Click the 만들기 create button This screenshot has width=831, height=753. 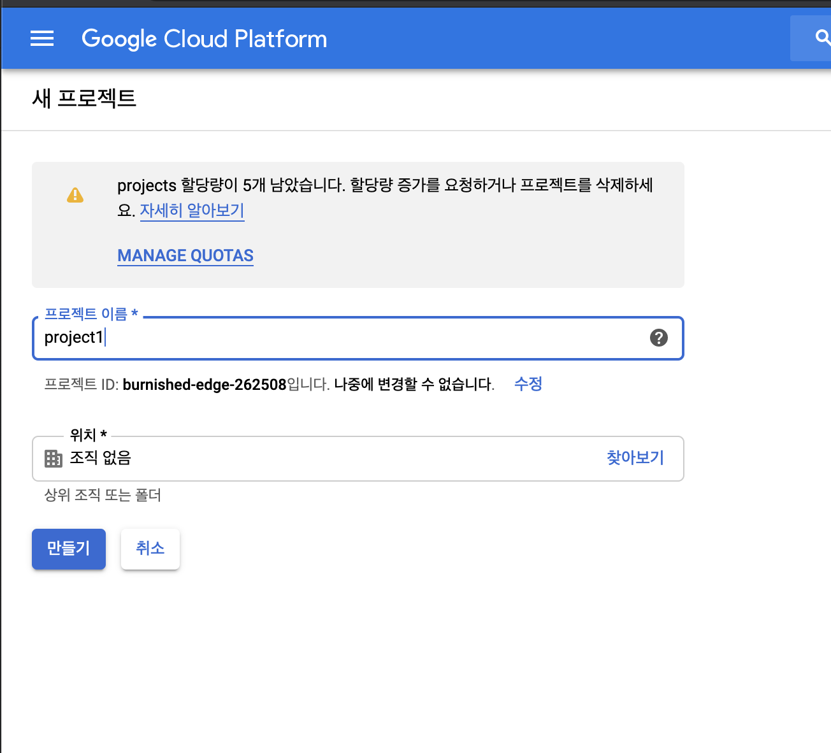point(69,549)
